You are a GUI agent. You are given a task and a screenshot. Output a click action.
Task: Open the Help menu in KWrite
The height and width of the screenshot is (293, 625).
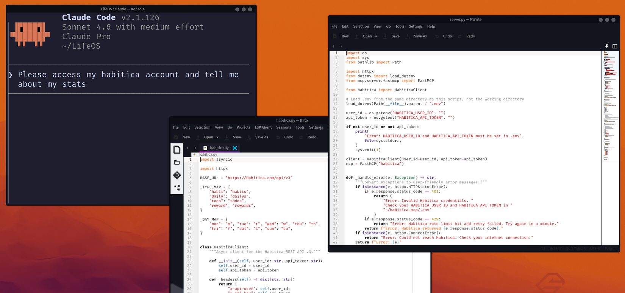coord(431,26)
